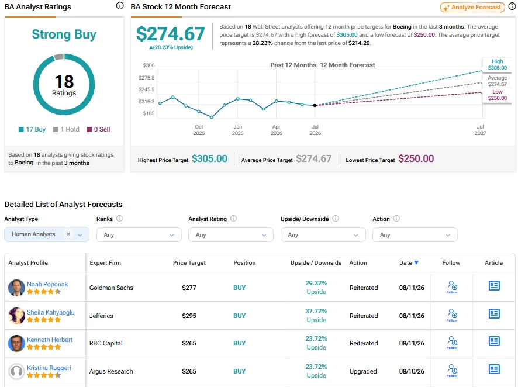This screenshot has height=387, width=518.
Task: Click the Price Target column header
Action: tap(189, 263)
